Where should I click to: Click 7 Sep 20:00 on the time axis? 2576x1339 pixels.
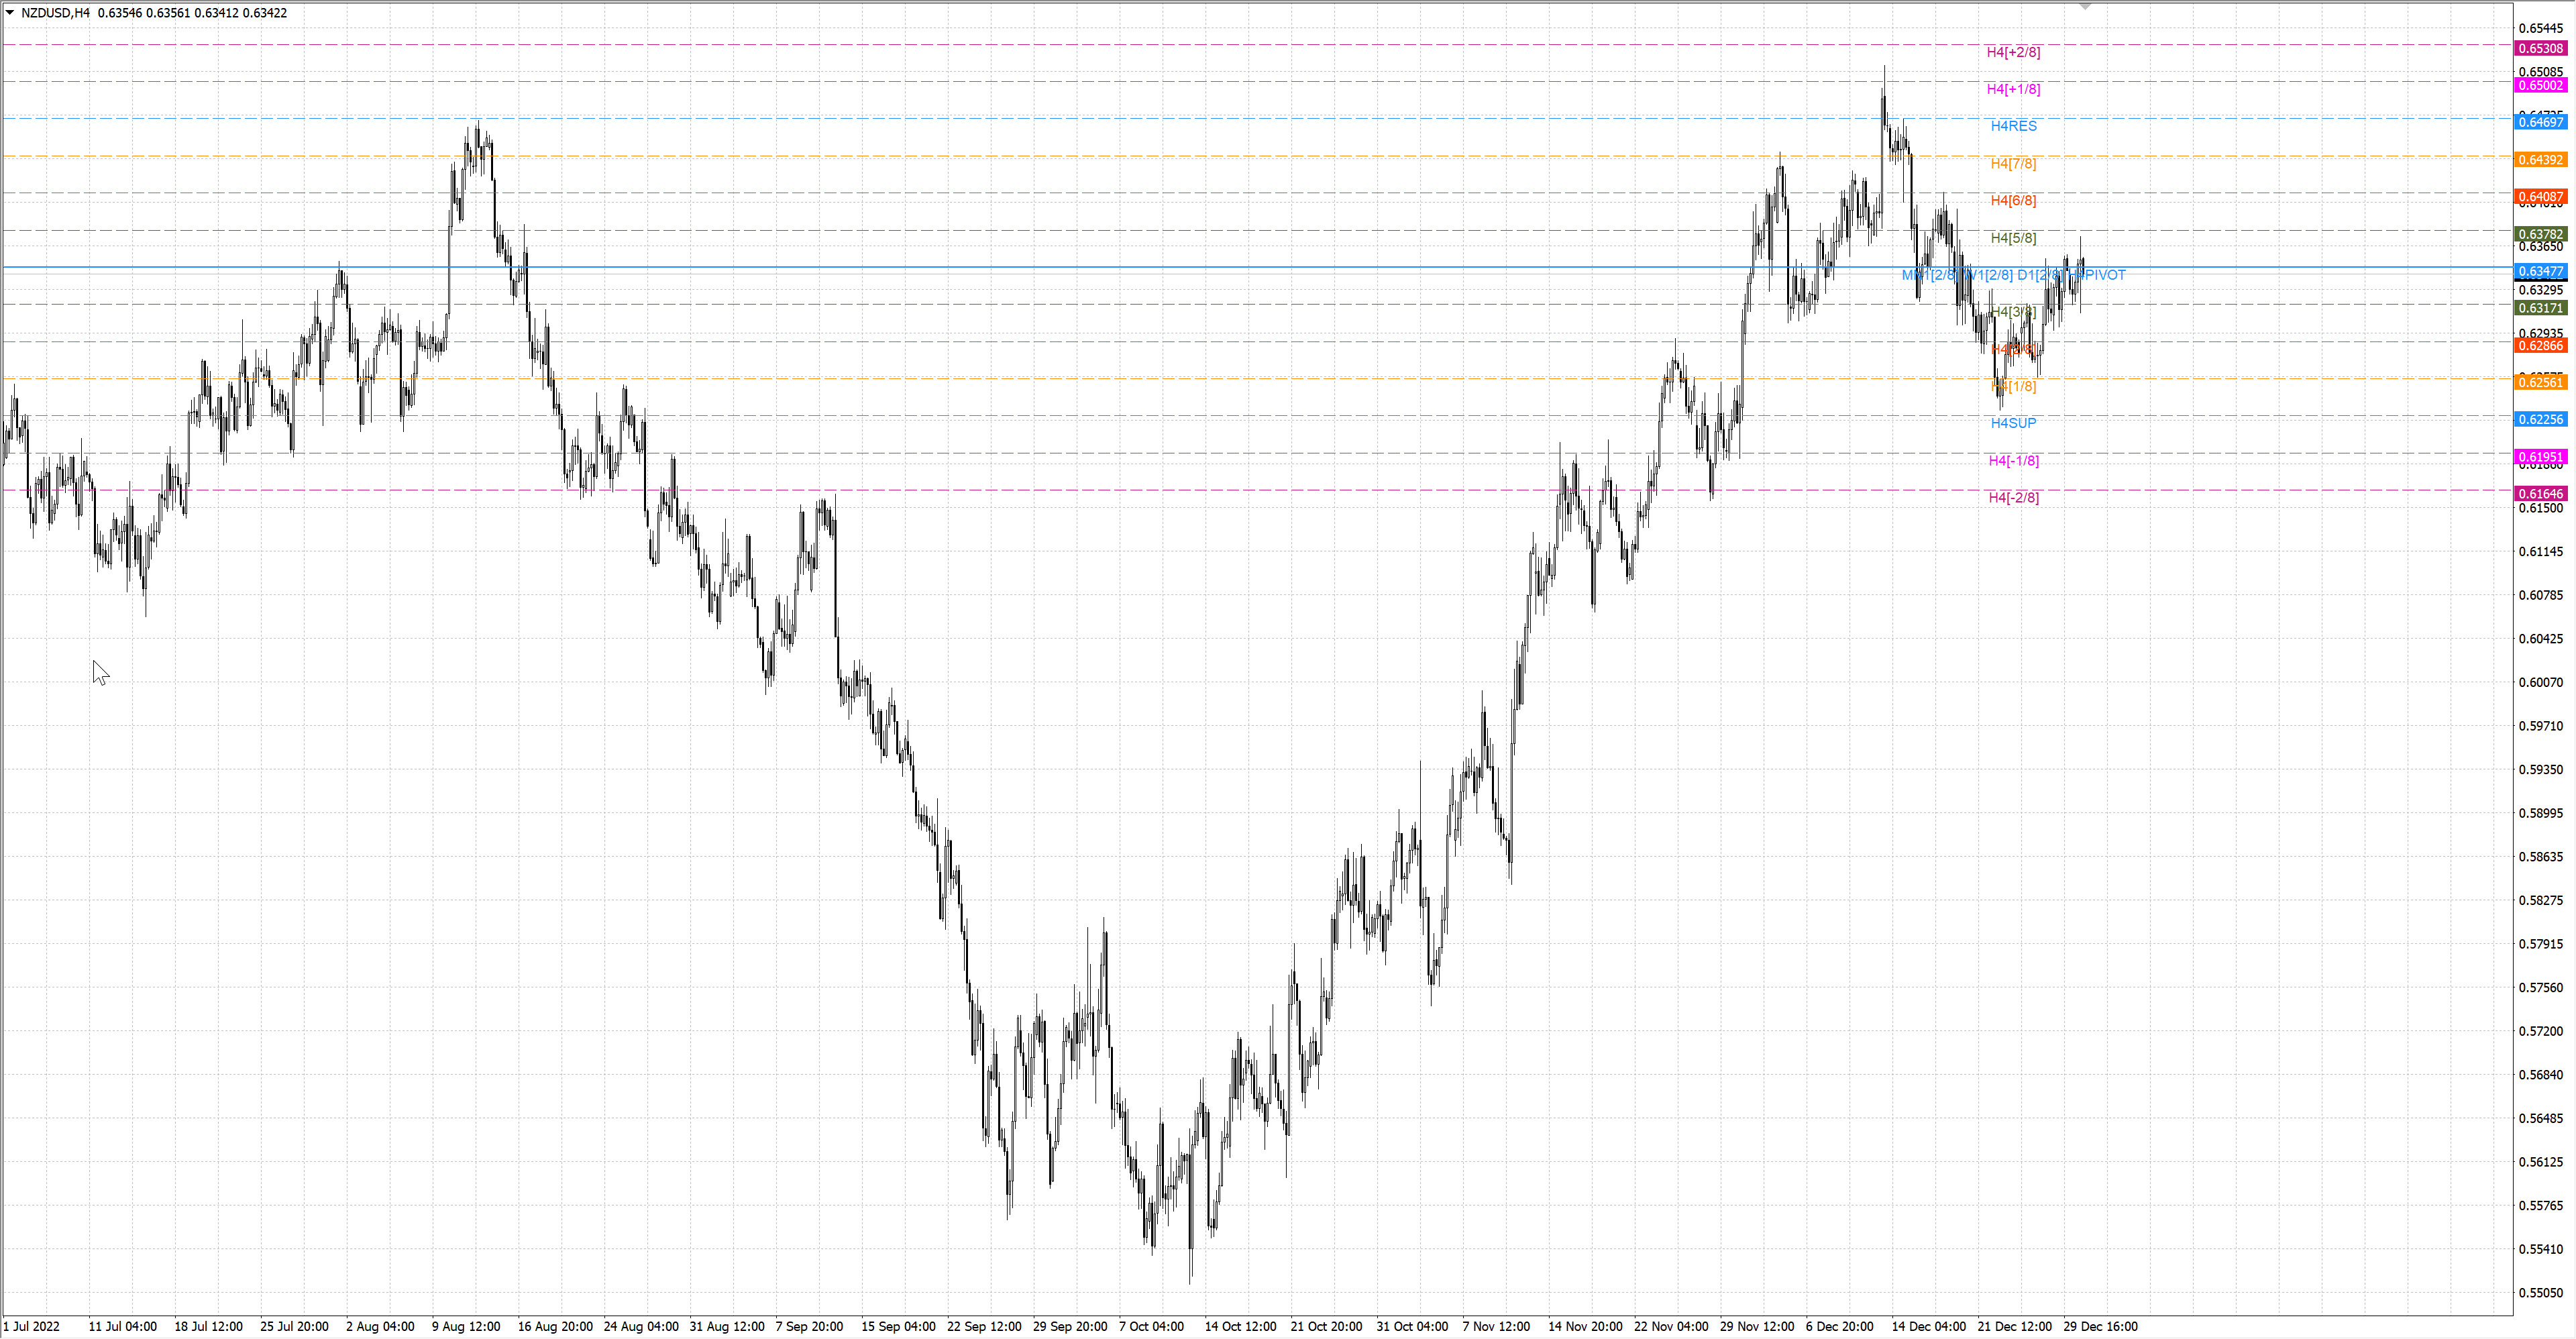click(809, 1326)
